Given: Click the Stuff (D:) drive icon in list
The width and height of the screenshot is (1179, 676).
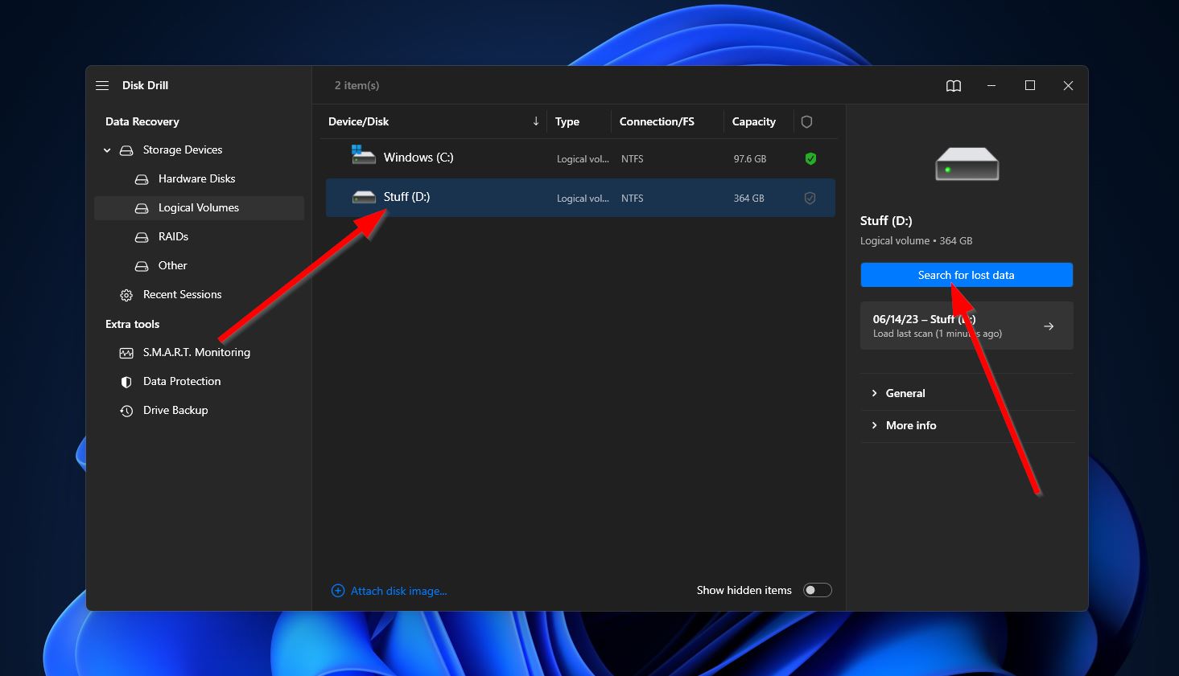Looking at the screenshot, I should [x=364, y=197].
